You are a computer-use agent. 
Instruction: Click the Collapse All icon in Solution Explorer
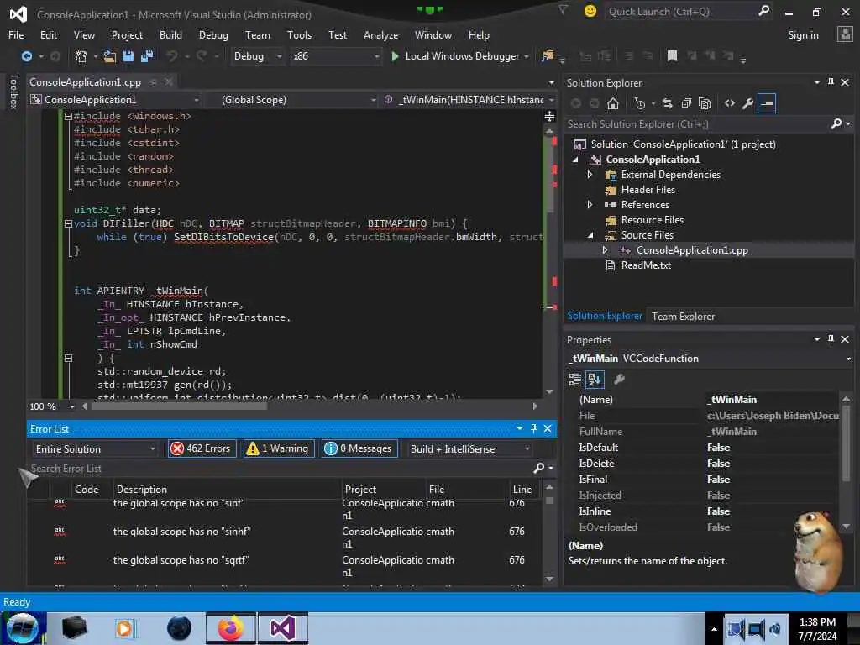click(686, 103)
